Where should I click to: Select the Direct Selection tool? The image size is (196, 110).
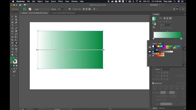click(16, 16)
